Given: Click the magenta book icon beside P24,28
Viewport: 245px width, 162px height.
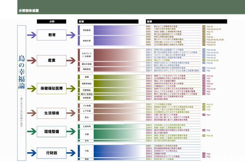Looking at the screenshot, I should [204, 76].
